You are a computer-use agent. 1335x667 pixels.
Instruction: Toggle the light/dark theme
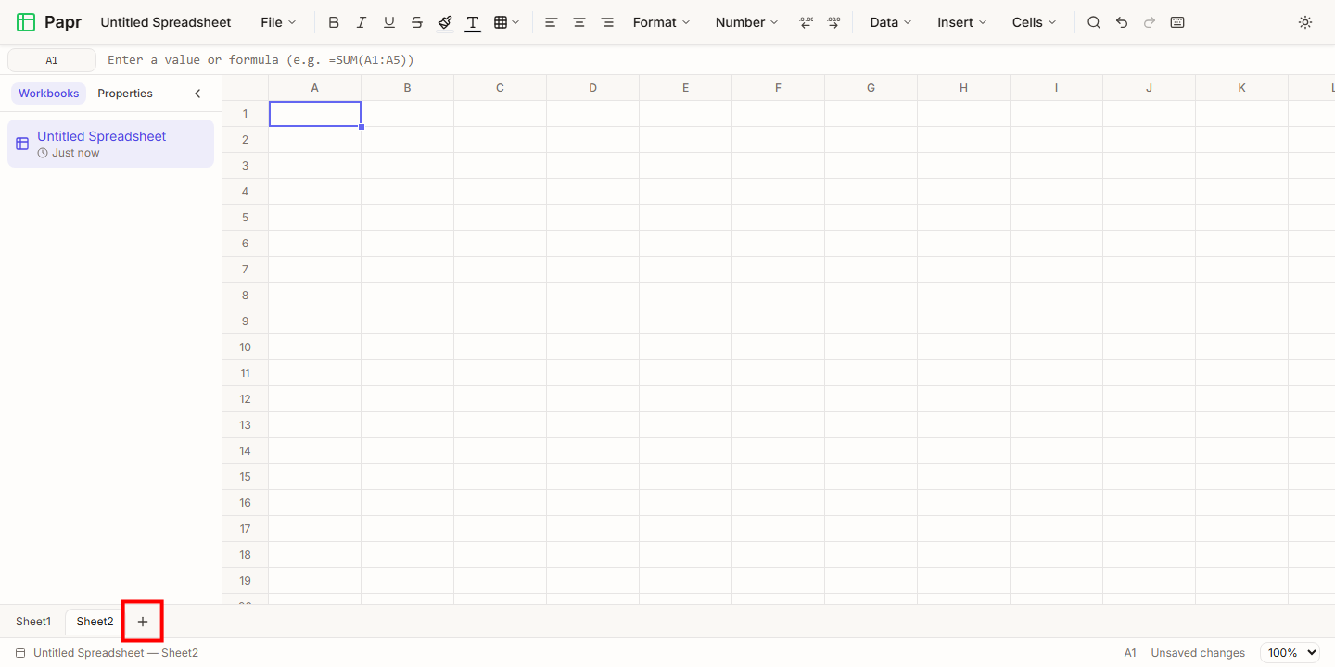pos(1305,22)
